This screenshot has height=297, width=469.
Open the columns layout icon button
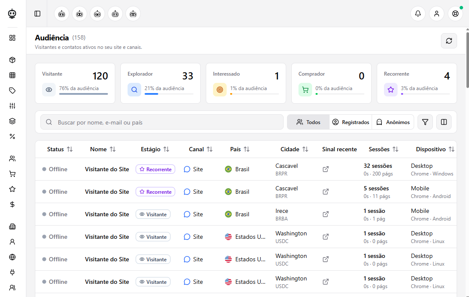[443, 122]
